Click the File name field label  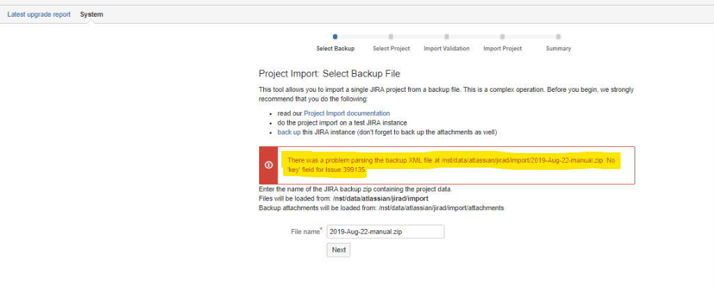click(306, 232)
